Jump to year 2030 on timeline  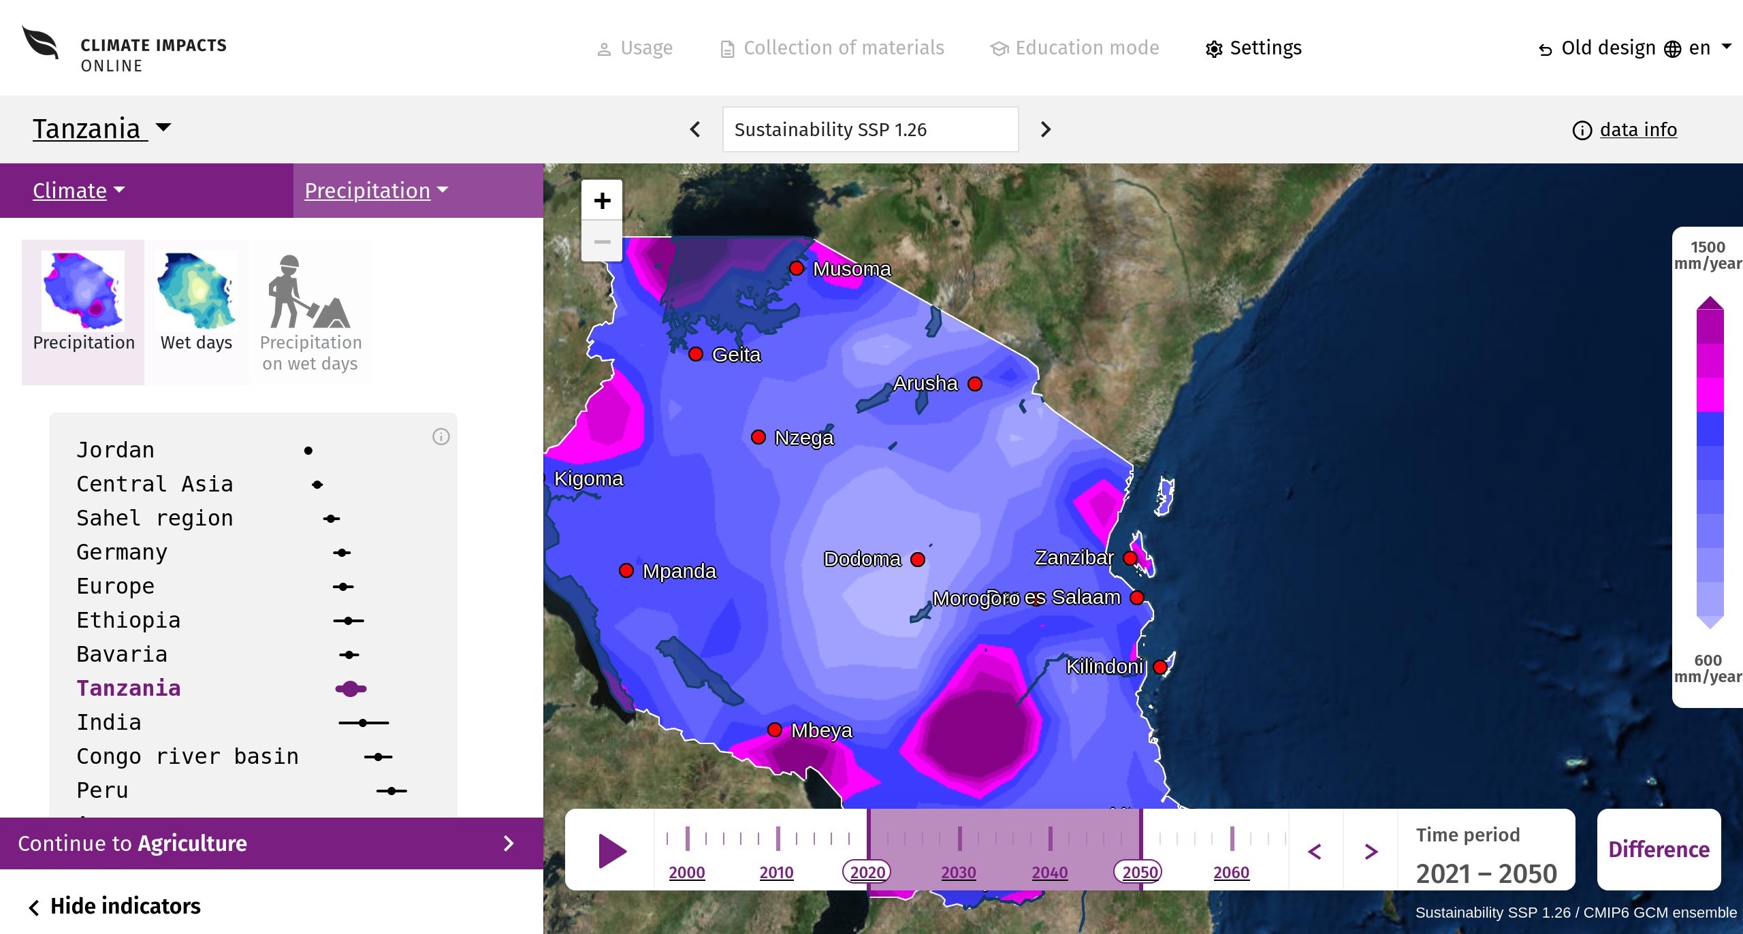click(959, 872)
